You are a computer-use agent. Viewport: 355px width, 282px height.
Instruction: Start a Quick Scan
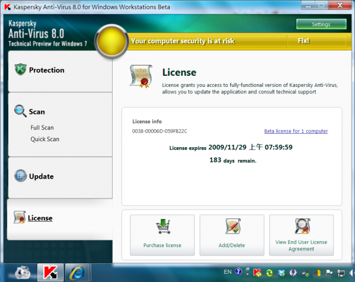[45, 139]
